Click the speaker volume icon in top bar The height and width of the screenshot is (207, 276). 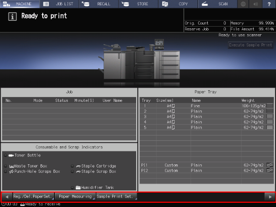click(256, 4)
